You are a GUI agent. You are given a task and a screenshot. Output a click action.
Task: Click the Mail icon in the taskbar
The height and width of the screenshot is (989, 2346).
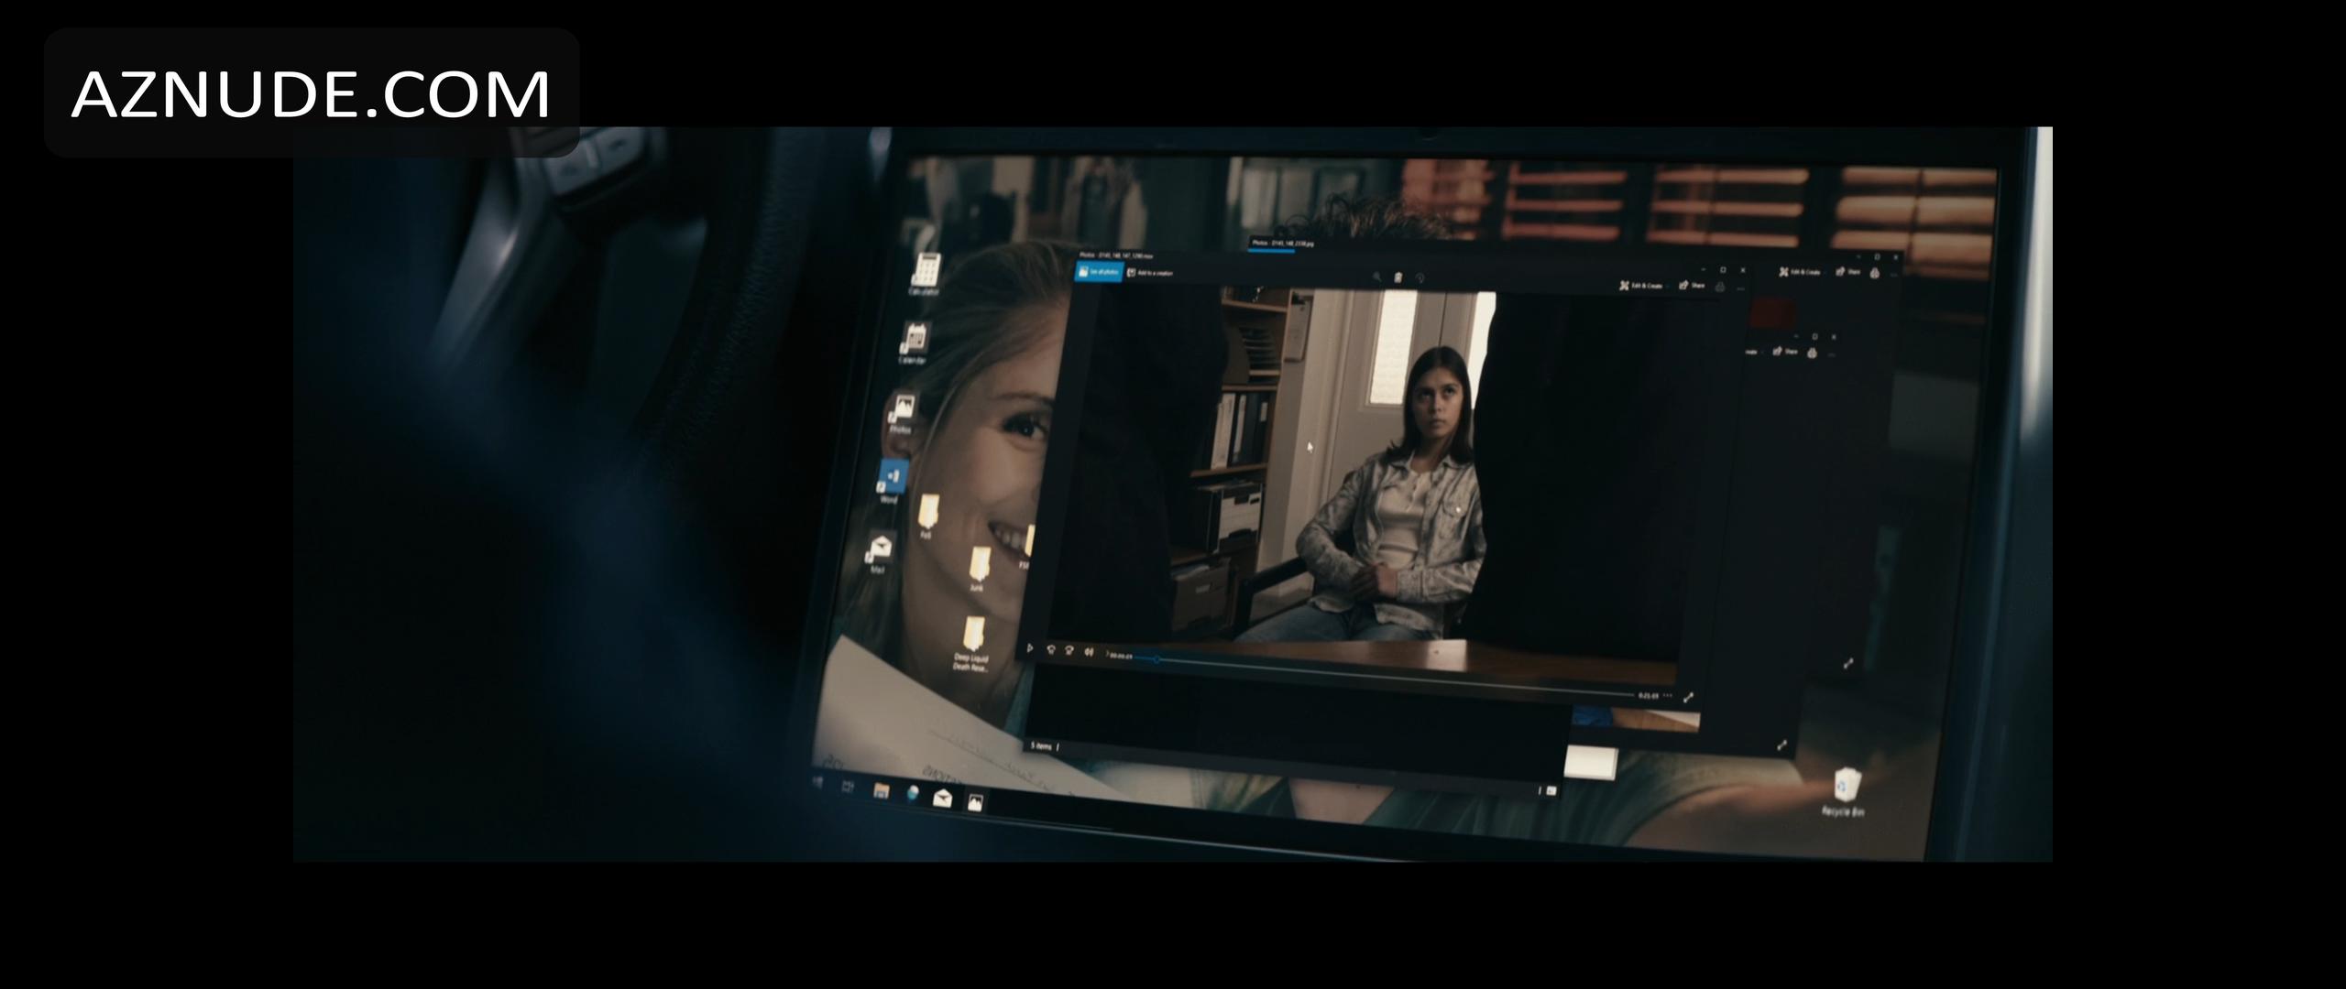(x=941, y=799)
